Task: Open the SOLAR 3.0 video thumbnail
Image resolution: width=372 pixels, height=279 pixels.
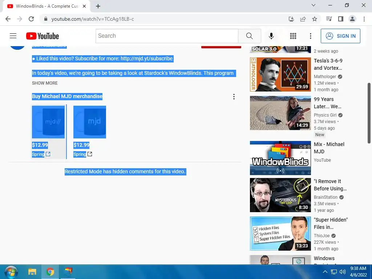Action: coord(280,49)
